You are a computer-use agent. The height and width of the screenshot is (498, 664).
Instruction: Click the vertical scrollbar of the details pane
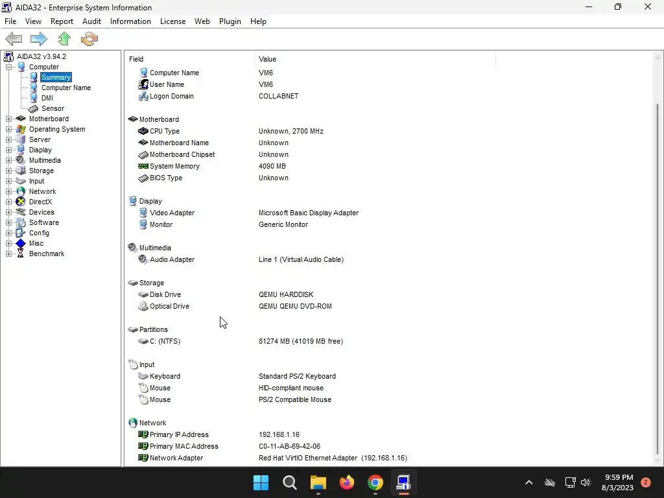(x=658, y=258)
